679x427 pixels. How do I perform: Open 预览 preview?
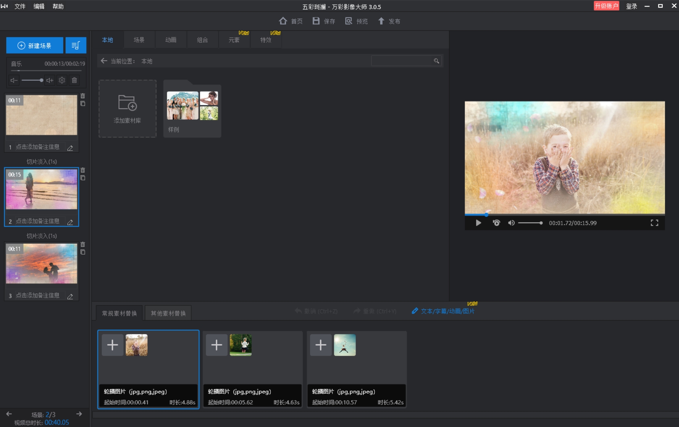[x=356, y=21]
